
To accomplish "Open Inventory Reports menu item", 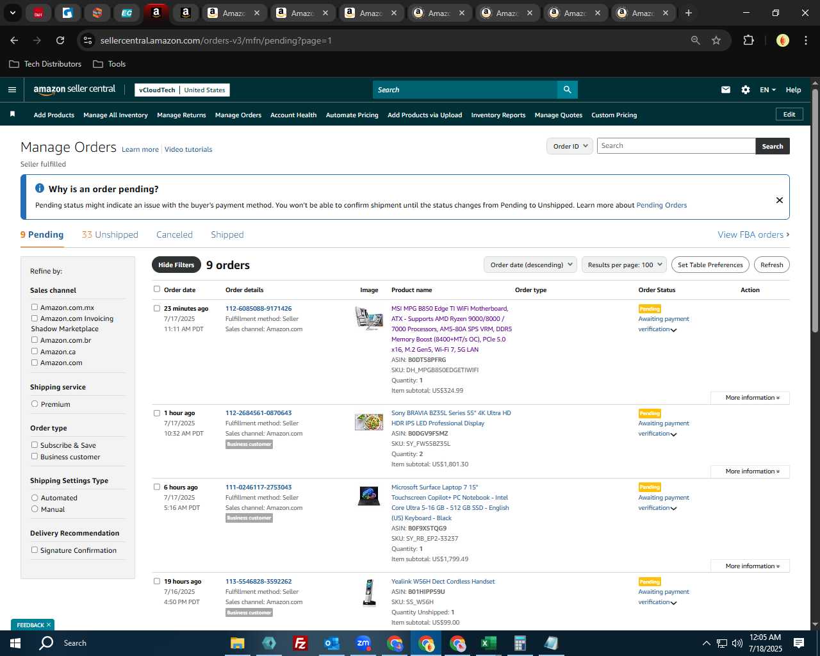I will (x=498, y=115).
